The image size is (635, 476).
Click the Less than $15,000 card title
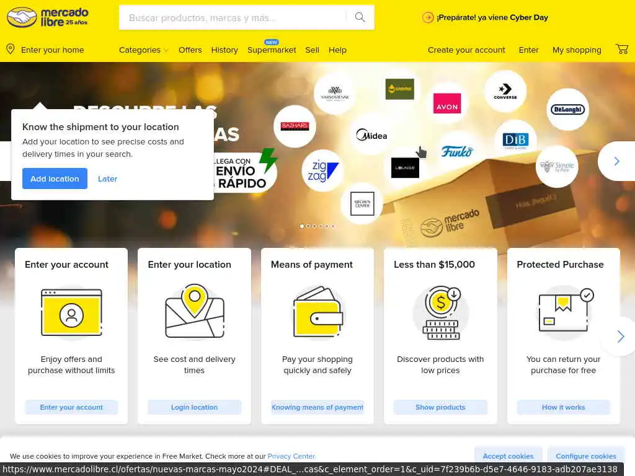[434, 264]
